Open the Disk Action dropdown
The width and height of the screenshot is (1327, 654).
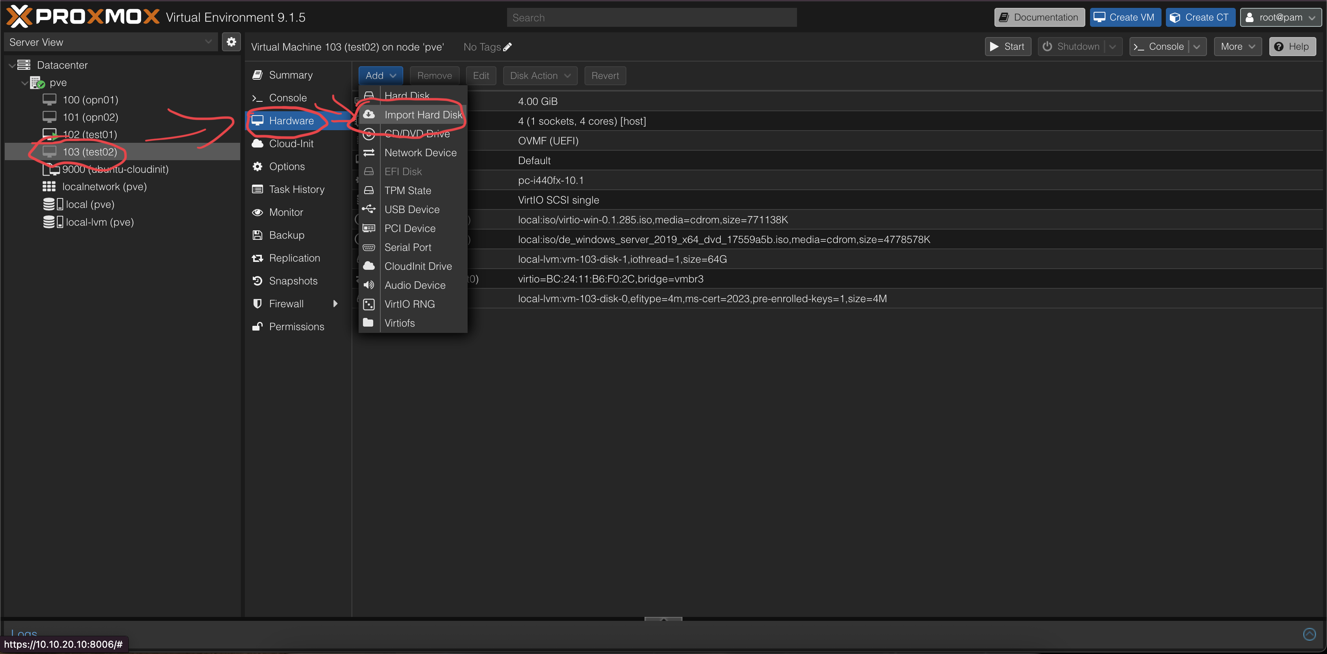coord(540,76)
